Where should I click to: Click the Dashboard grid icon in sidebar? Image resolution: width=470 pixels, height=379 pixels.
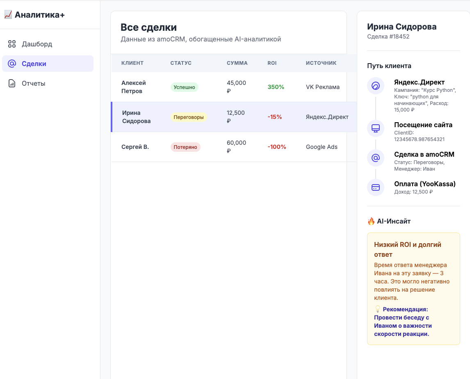pos(12,44)
